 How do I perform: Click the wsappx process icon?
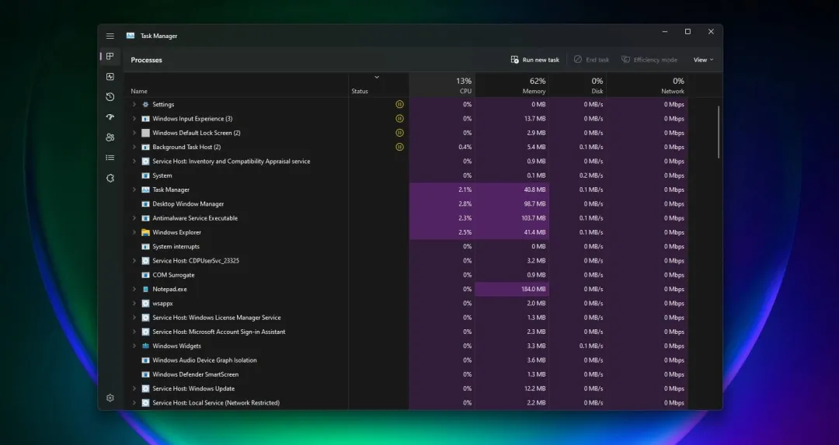click(145, 303)
